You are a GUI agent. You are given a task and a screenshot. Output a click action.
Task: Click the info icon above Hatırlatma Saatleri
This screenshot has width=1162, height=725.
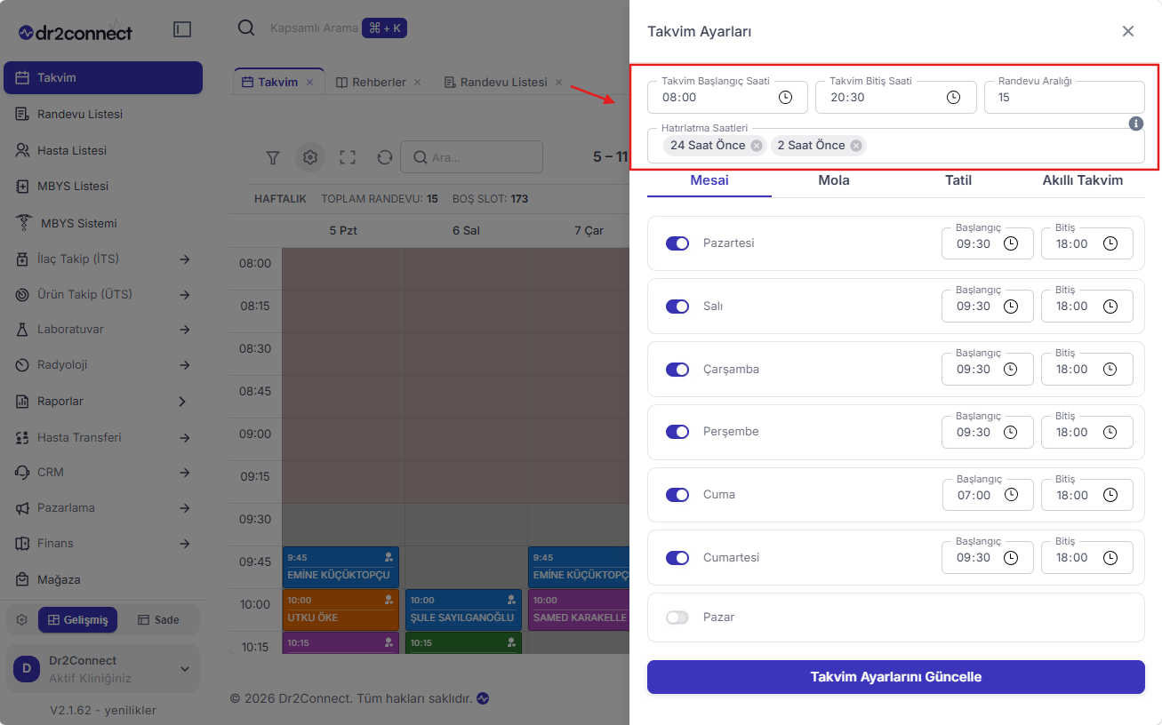[1135, 123]
